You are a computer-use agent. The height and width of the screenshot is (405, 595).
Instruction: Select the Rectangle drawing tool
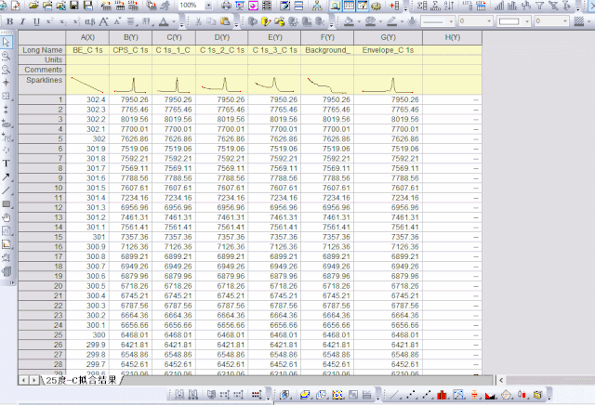pos(7,203)
